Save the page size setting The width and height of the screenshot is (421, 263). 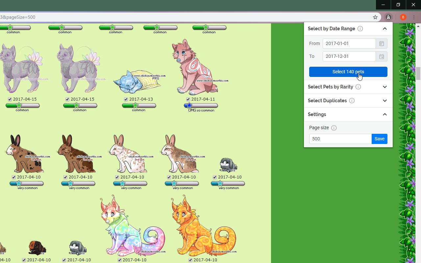pos(379,139)
